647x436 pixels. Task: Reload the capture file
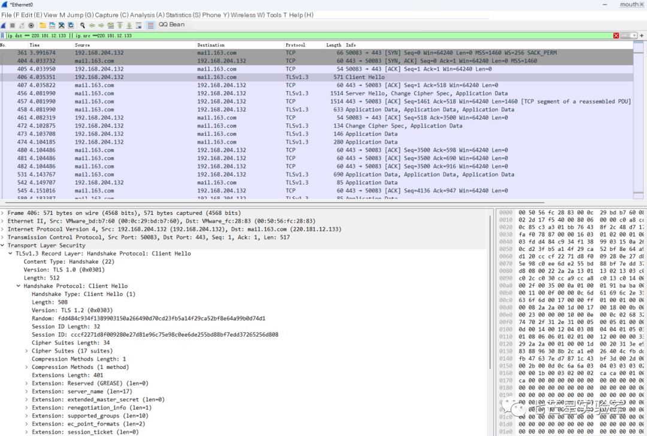point(71,26)
